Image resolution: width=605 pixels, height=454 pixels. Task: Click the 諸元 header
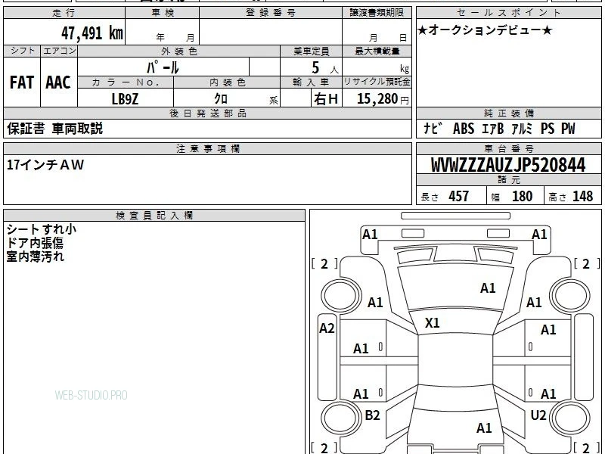[508, 179]
